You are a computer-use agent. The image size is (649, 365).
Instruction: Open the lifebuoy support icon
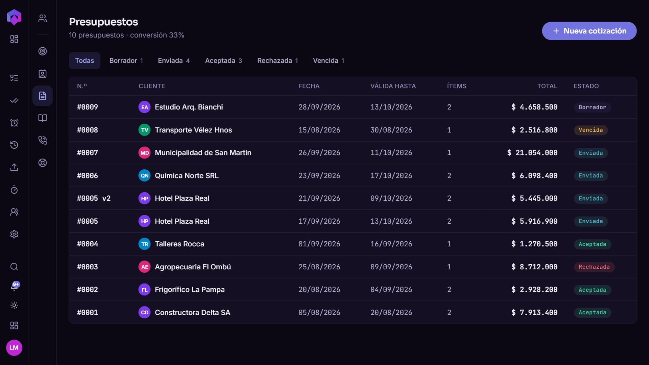point(43,163)
